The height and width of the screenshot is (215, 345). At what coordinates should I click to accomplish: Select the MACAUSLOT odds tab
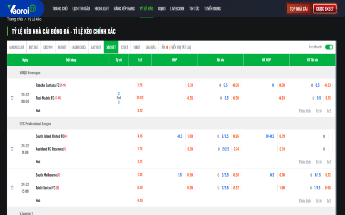(17, 47)
